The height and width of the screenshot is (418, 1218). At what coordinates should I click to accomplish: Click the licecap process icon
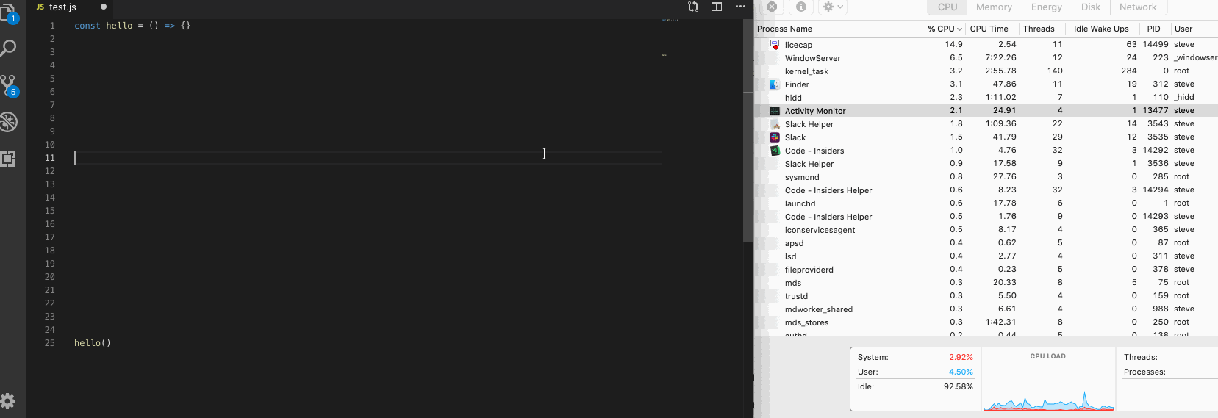pos(774,45)
